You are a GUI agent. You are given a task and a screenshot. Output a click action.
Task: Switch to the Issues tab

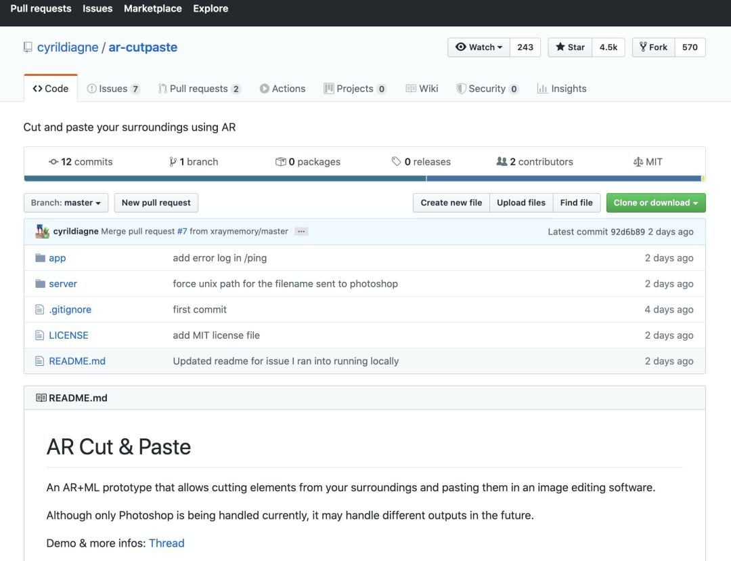click(x=113, y=89)
